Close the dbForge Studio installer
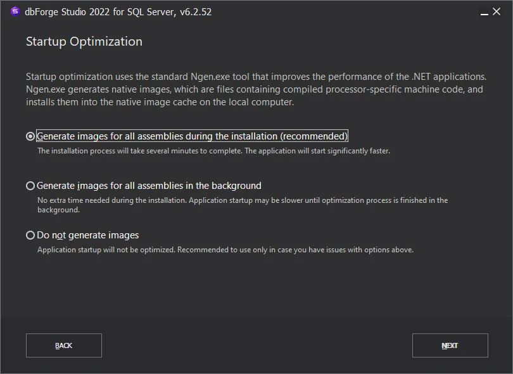Screen dimensions: 513x374 497,11
